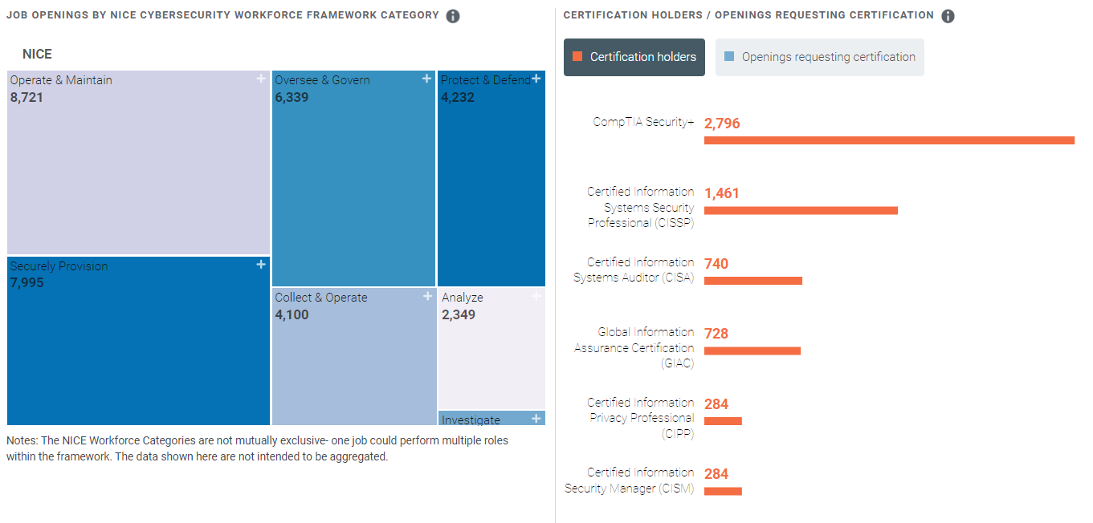Open the info tooltip for the certifications chart
Screen dimensions: 1093x523
(x=948, y=15)
